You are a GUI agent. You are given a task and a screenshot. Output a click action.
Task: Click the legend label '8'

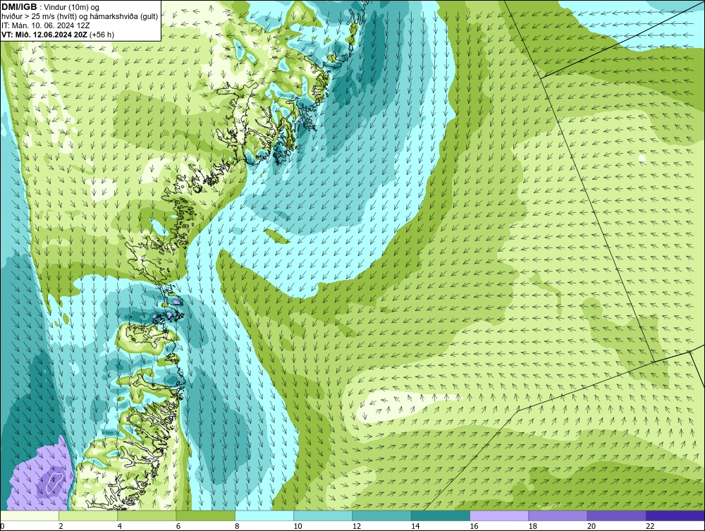tap(237, 527)
